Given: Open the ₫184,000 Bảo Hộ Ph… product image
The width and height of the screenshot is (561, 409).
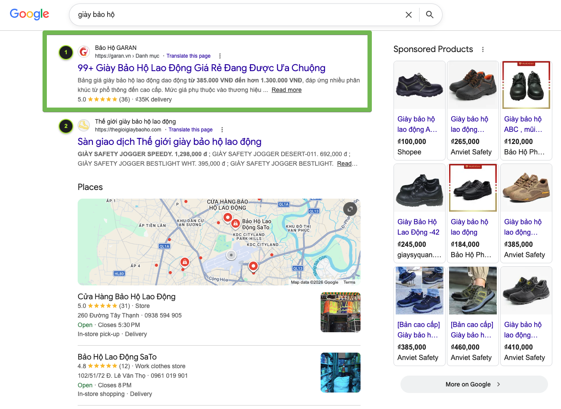Looking at the screenshot, I should (473, 188).
